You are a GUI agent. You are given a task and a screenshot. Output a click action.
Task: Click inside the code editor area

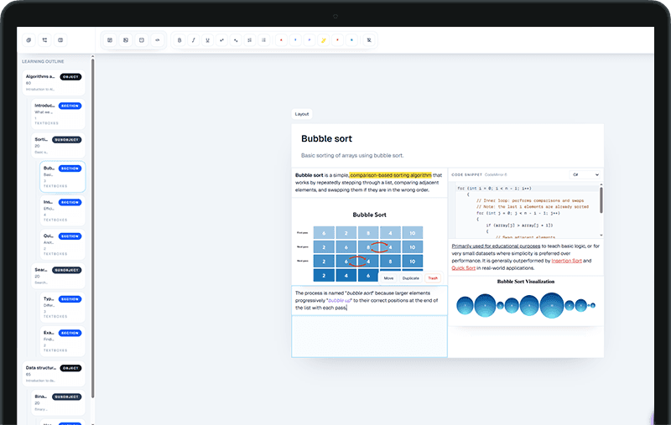pos(525,210)
